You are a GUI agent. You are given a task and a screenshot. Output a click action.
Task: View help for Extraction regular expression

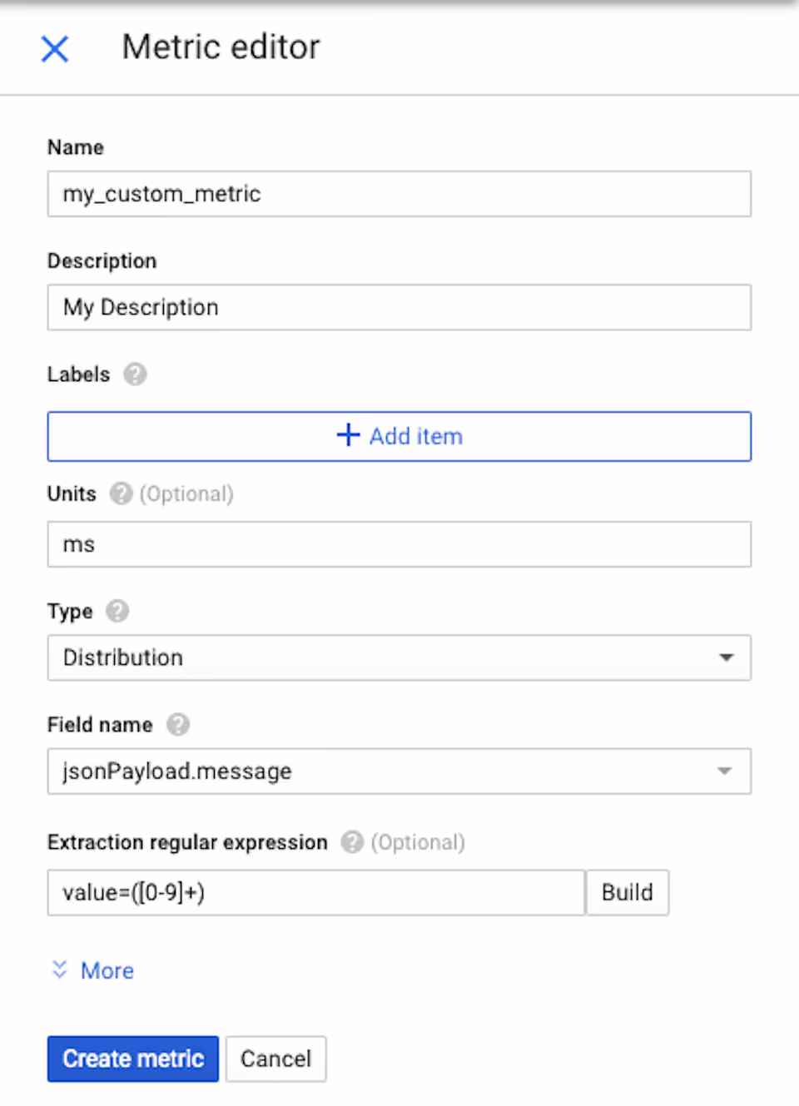353,842
